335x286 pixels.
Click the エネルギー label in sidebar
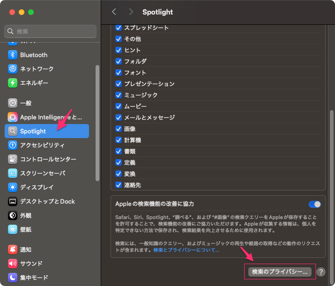click(x=34, y=83)
